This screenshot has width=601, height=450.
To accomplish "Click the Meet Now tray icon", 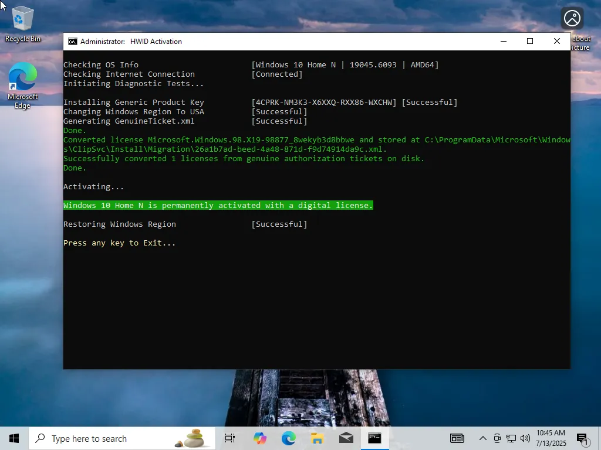I will click(x=497, y=438).
